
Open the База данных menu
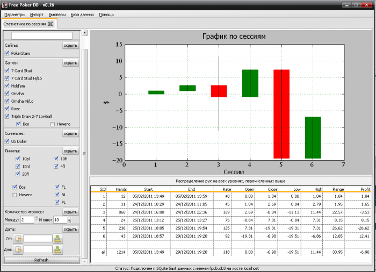tap(82, 15)
